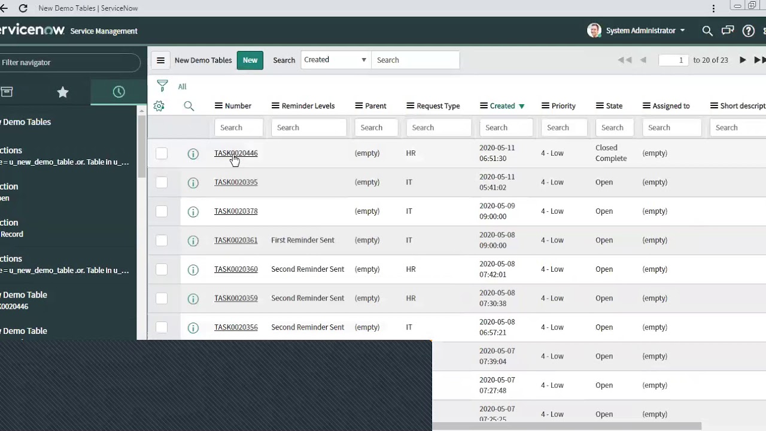This screenshot has width=766, height=431.
Task: Open Number column options menu icon
Action: pos(218,105)
